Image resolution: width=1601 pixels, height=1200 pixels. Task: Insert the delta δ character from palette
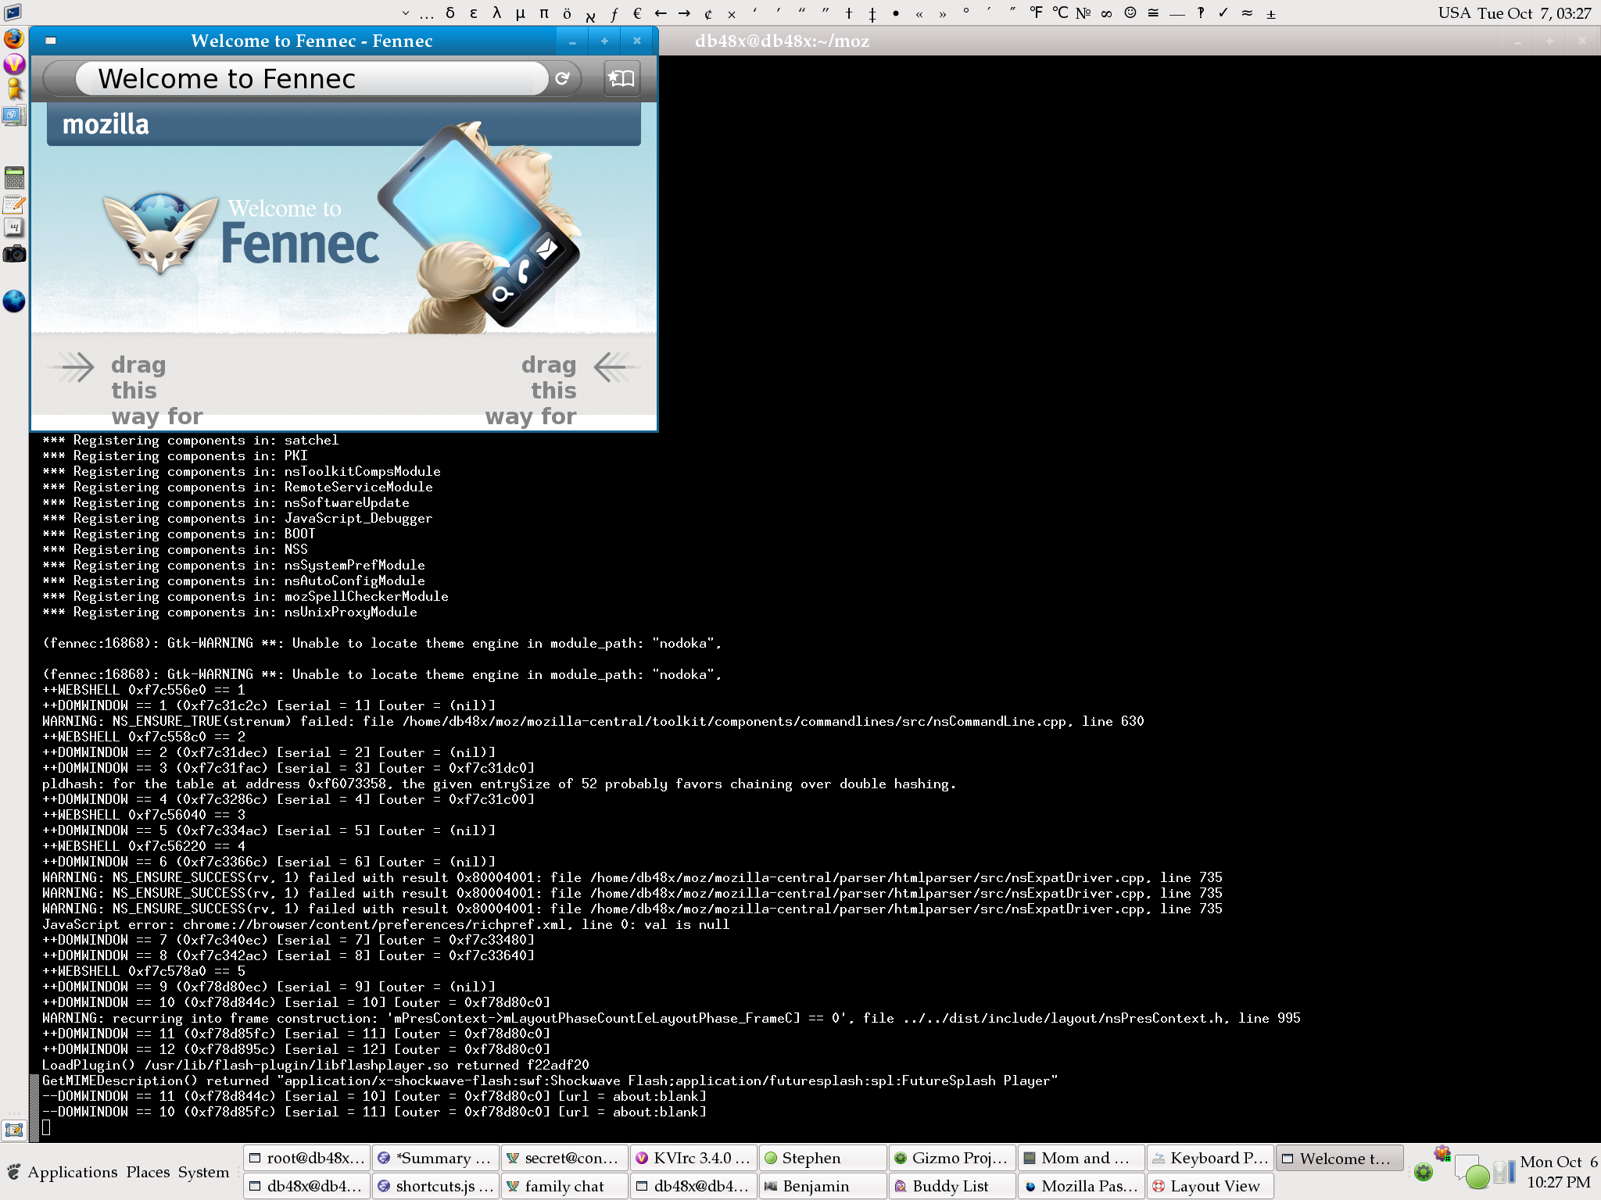tap(449, 13)
